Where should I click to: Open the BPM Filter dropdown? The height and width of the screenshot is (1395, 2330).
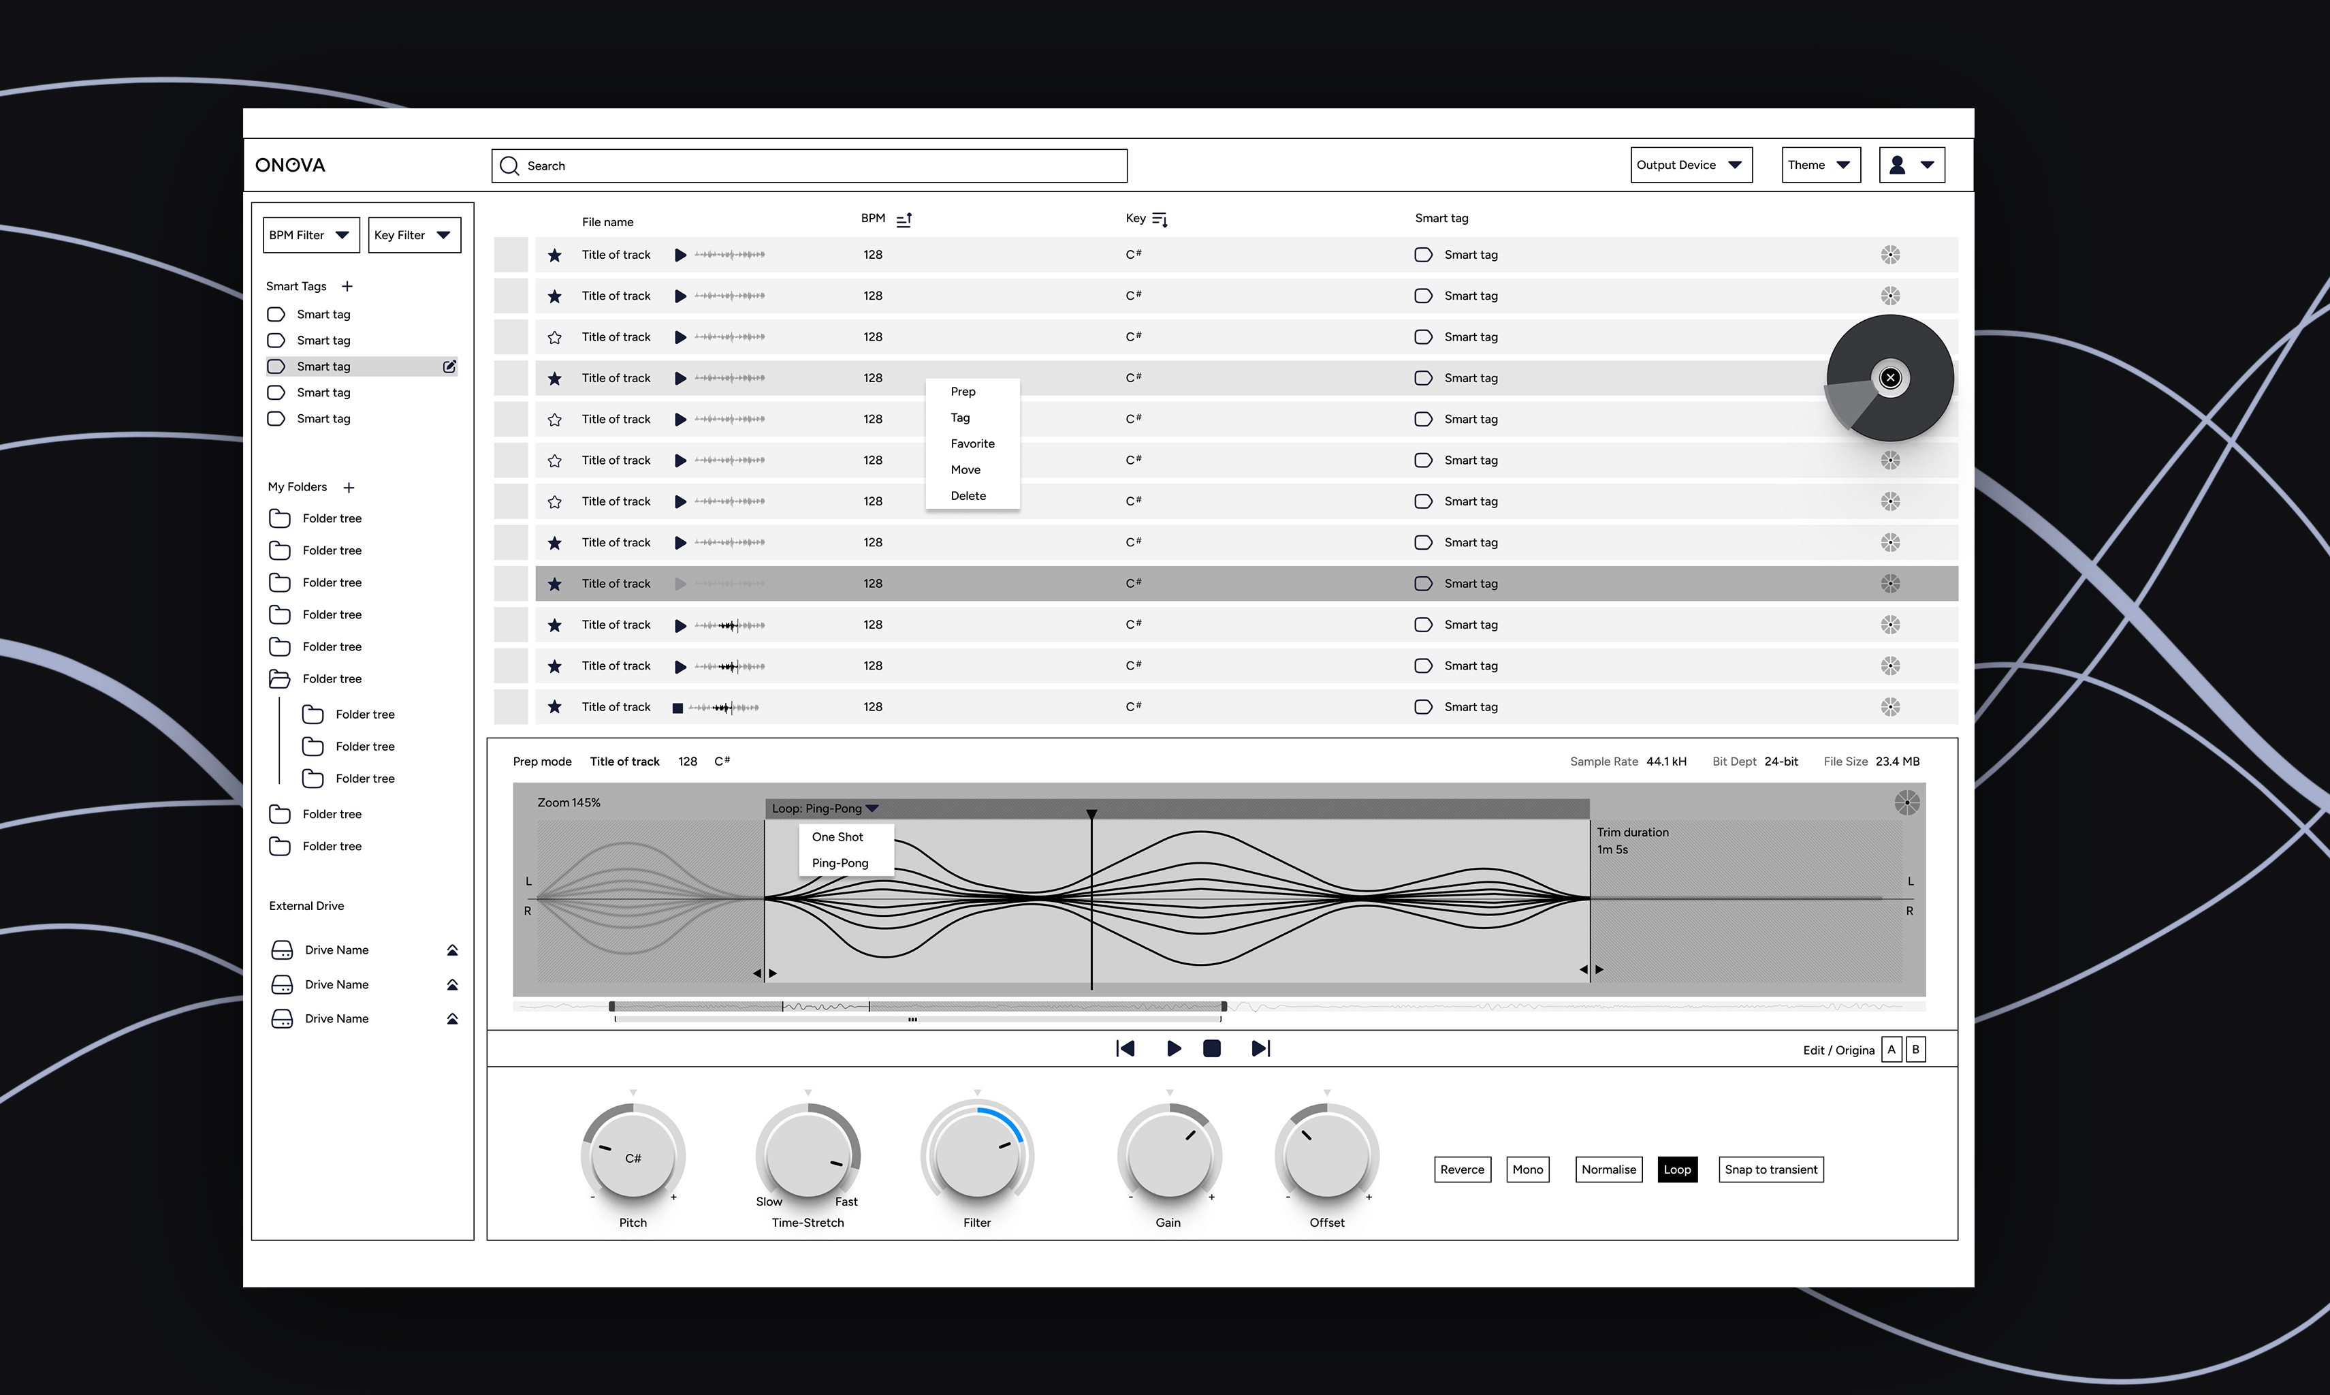pyautogui.click(x=310, y=234)
